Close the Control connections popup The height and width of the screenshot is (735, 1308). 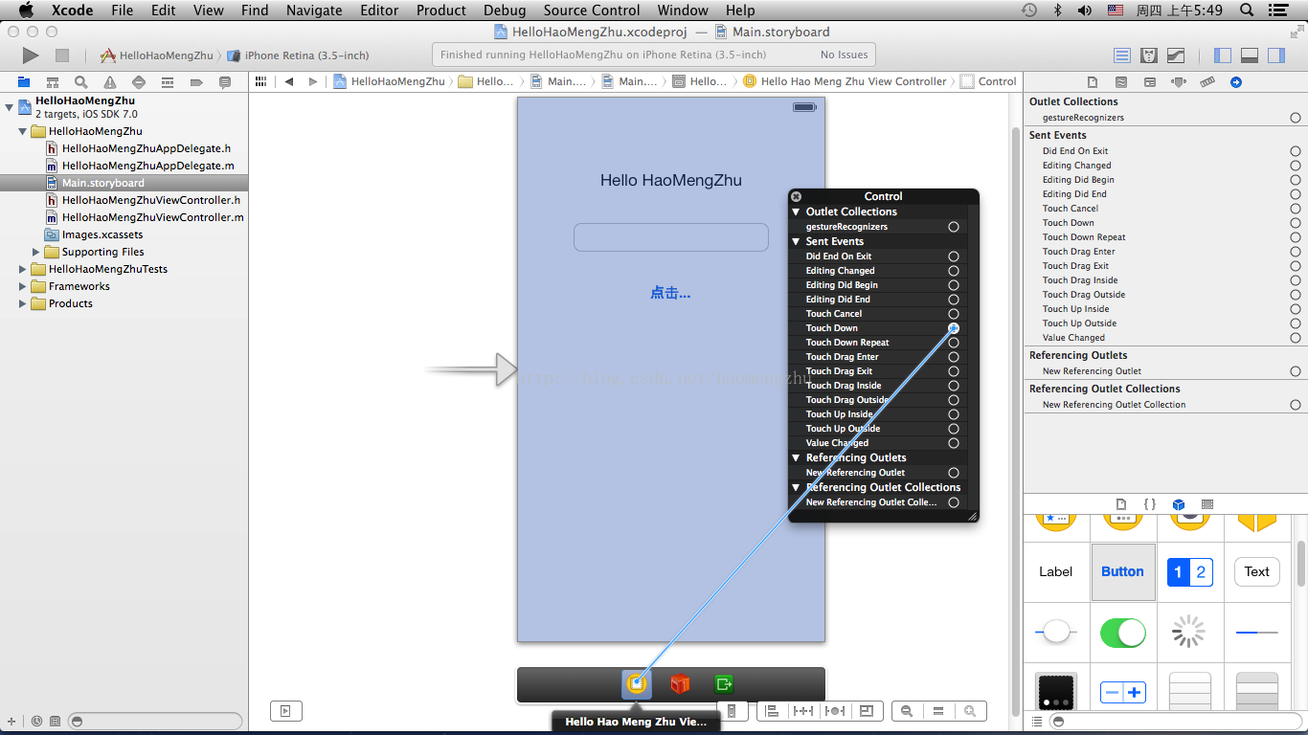coord(796,196)
